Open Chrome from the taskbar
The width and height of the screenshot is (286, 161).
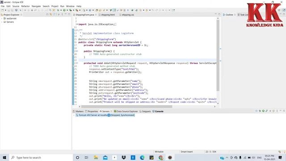coord(161,157)
